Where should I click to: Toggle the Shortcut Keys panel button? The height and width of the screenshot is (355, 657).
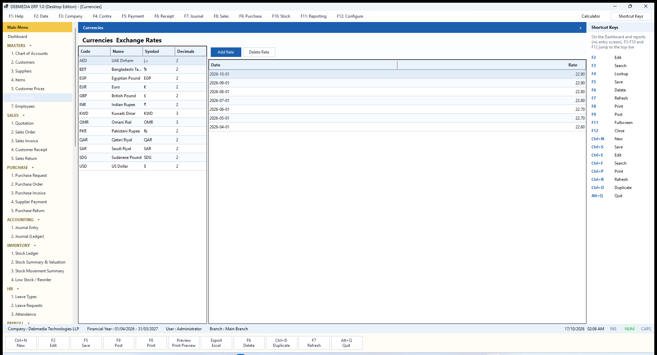tap(631, 16)
